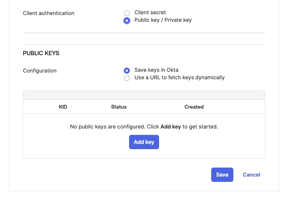Click the Status column header
This screenshot has width=290, height=198.
coord(119,107)
